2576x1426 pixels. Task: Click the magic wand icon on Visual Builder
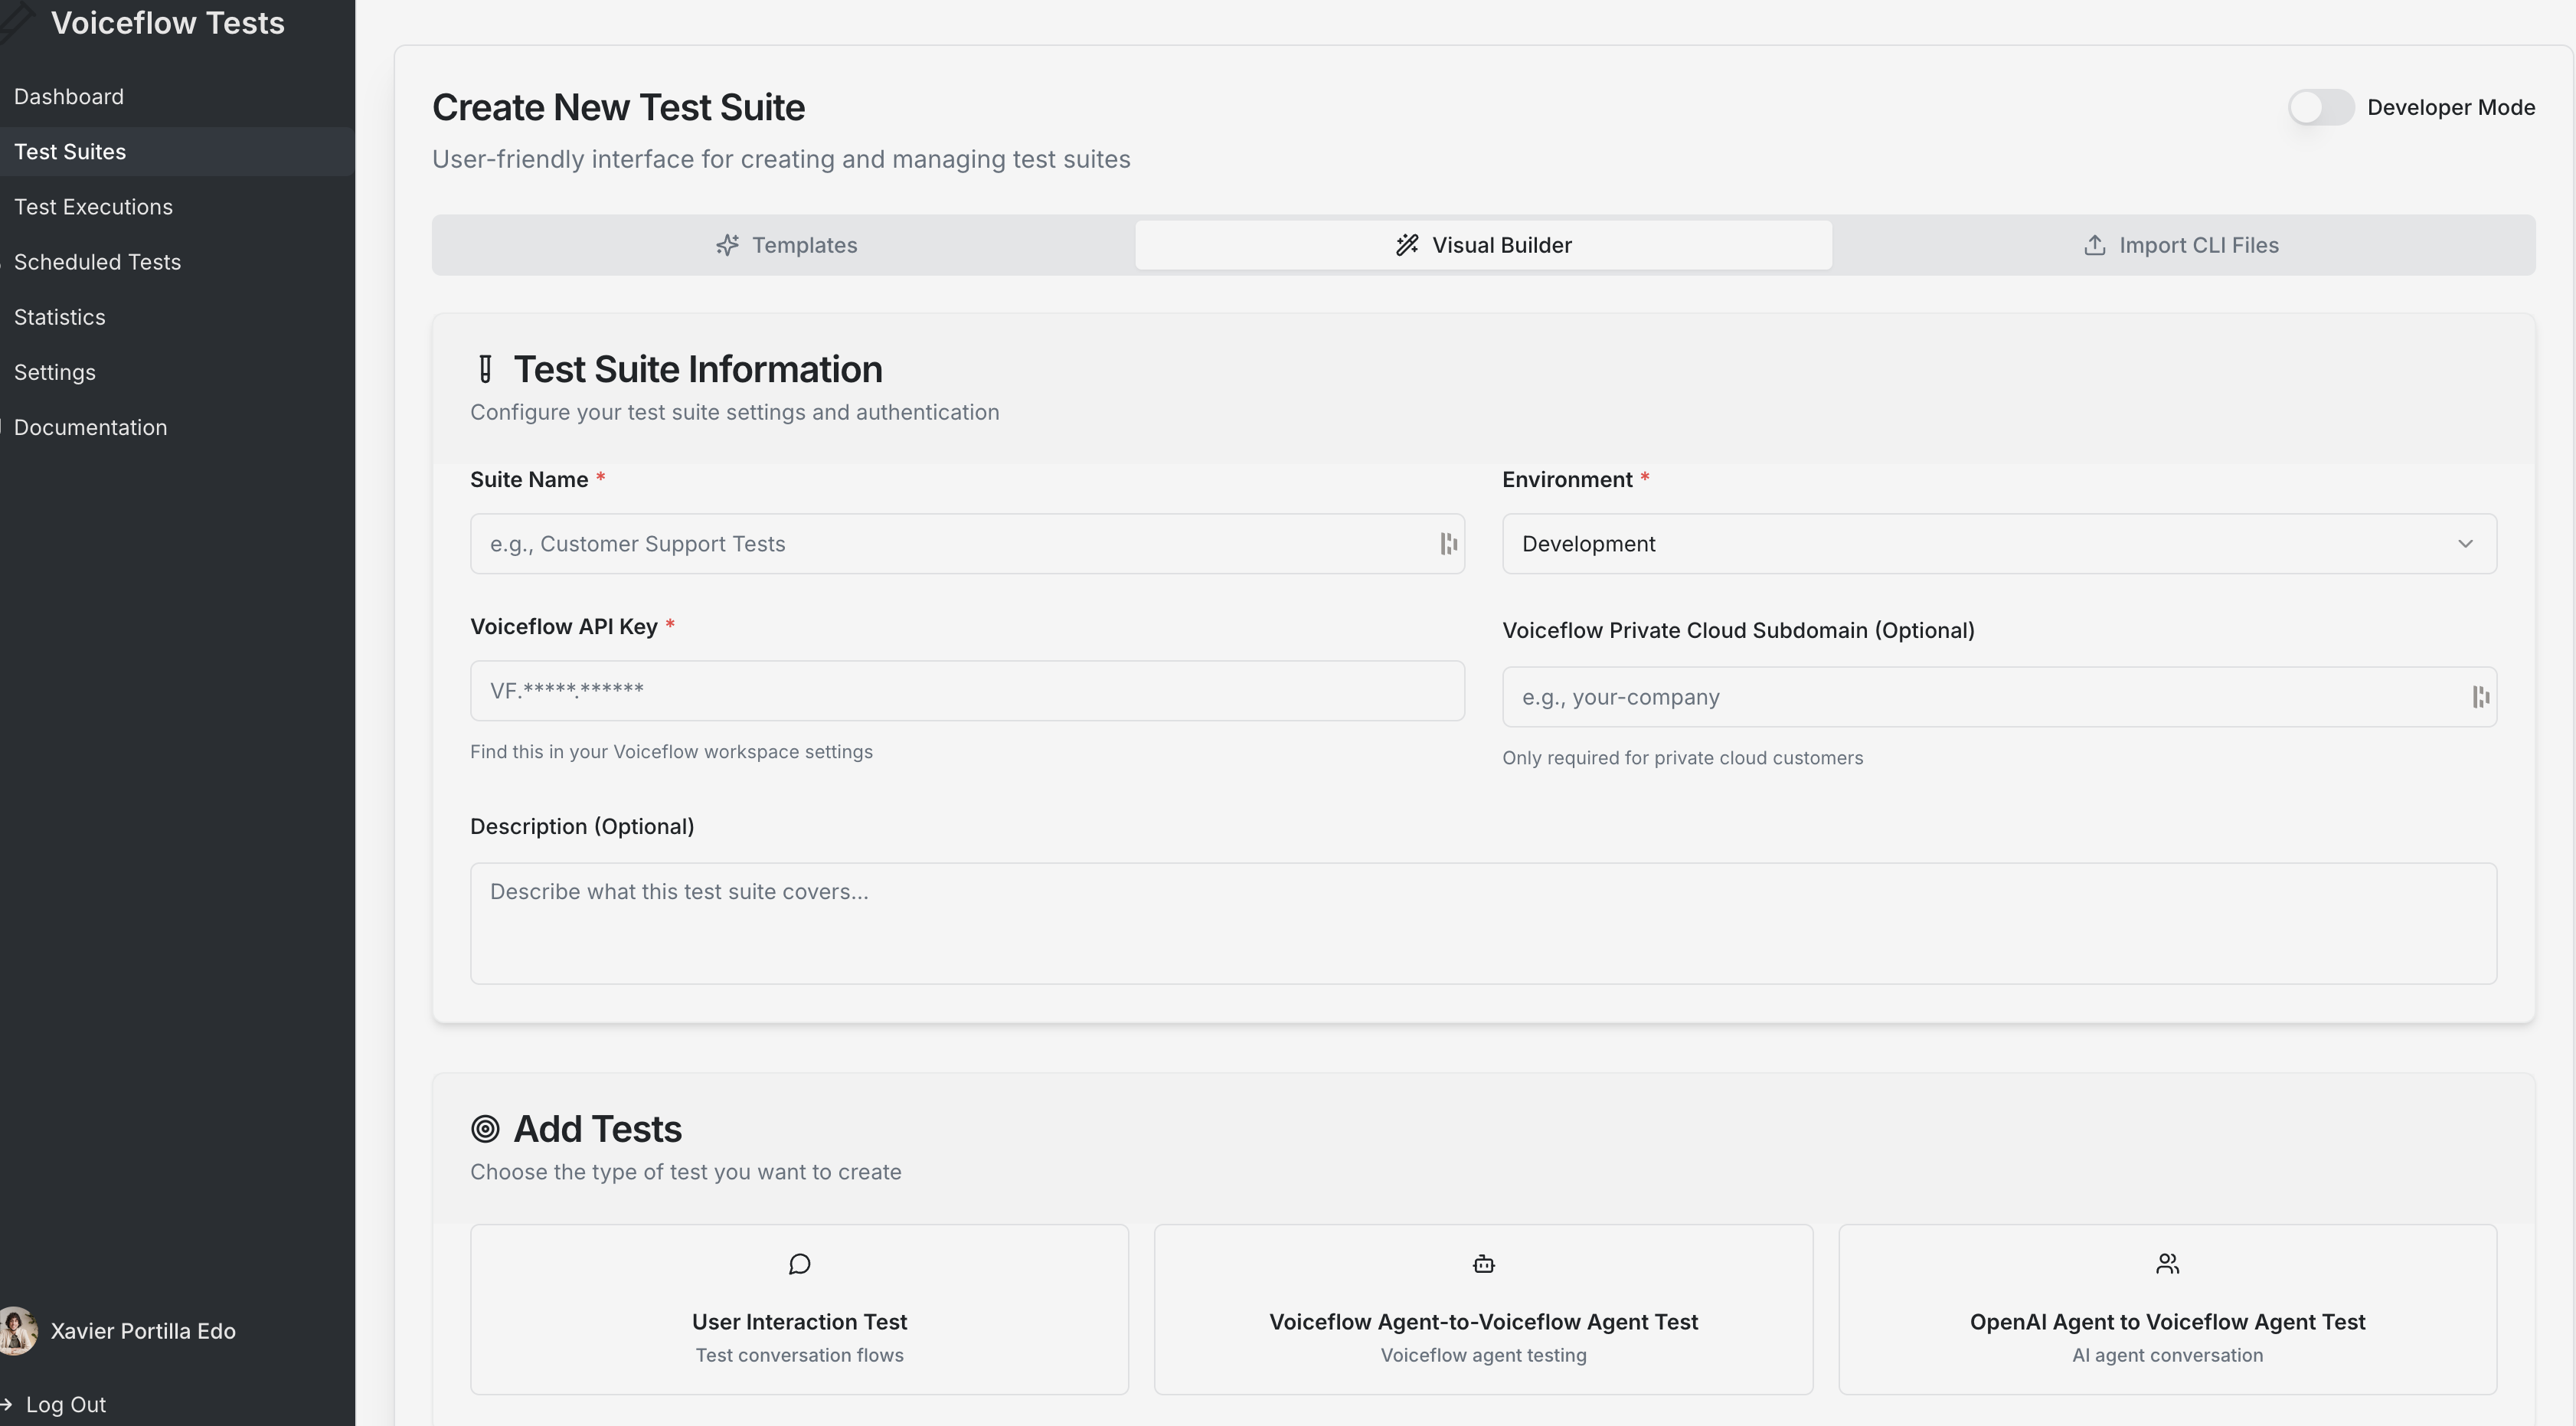pyautogui.click(x=1407, y=245)
